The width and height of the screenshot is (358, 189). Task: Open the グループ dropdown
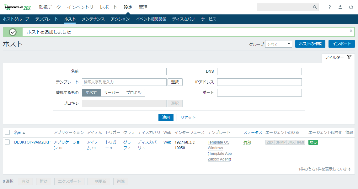[x=278, y=44]
